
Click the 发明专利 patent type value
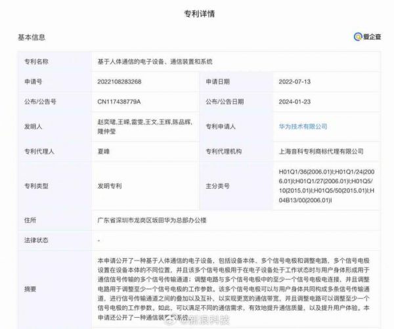(x=110, y=186)
